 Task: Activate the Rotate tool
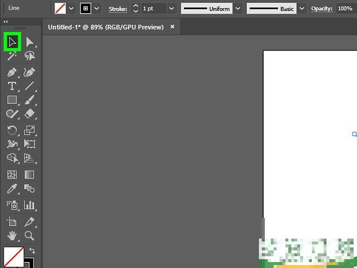click(12, 131)
